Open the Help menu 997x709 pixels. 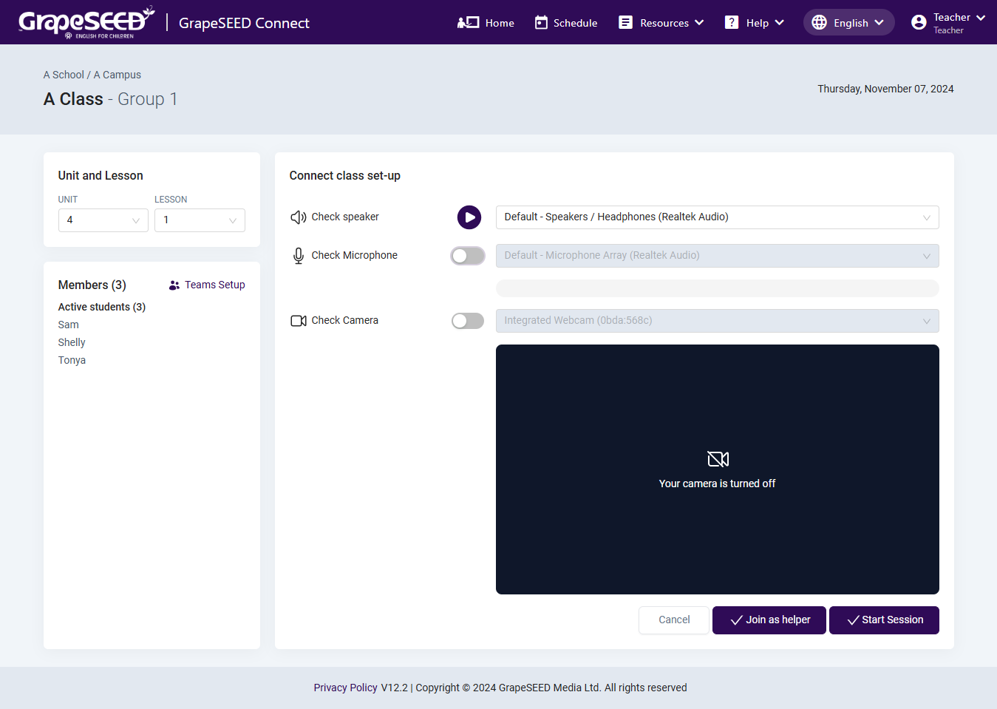coord(755,23)
